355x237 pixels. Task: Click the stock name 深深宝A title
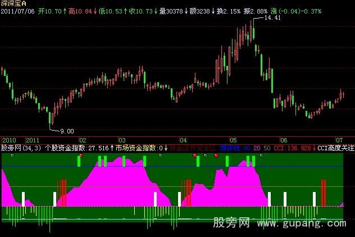(x=13, y=3)
